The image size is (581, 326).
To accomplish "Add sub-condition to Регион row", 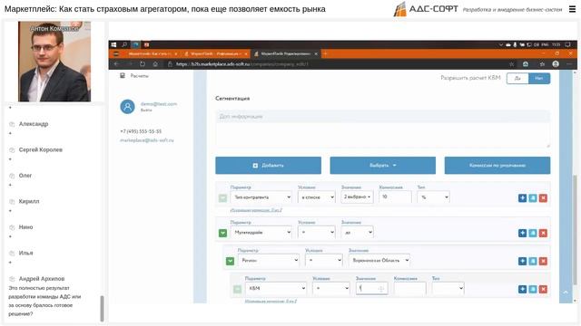I will 522,262.
